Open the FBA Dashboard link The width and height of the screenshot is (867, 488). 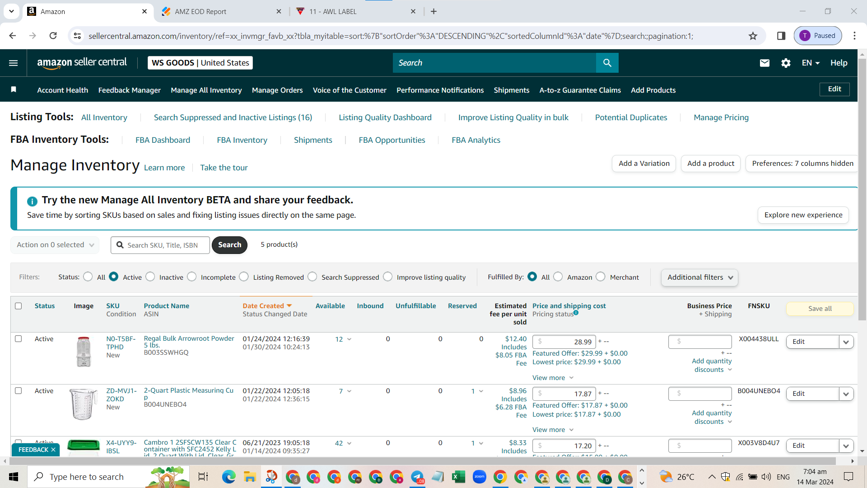pos(163,140)
